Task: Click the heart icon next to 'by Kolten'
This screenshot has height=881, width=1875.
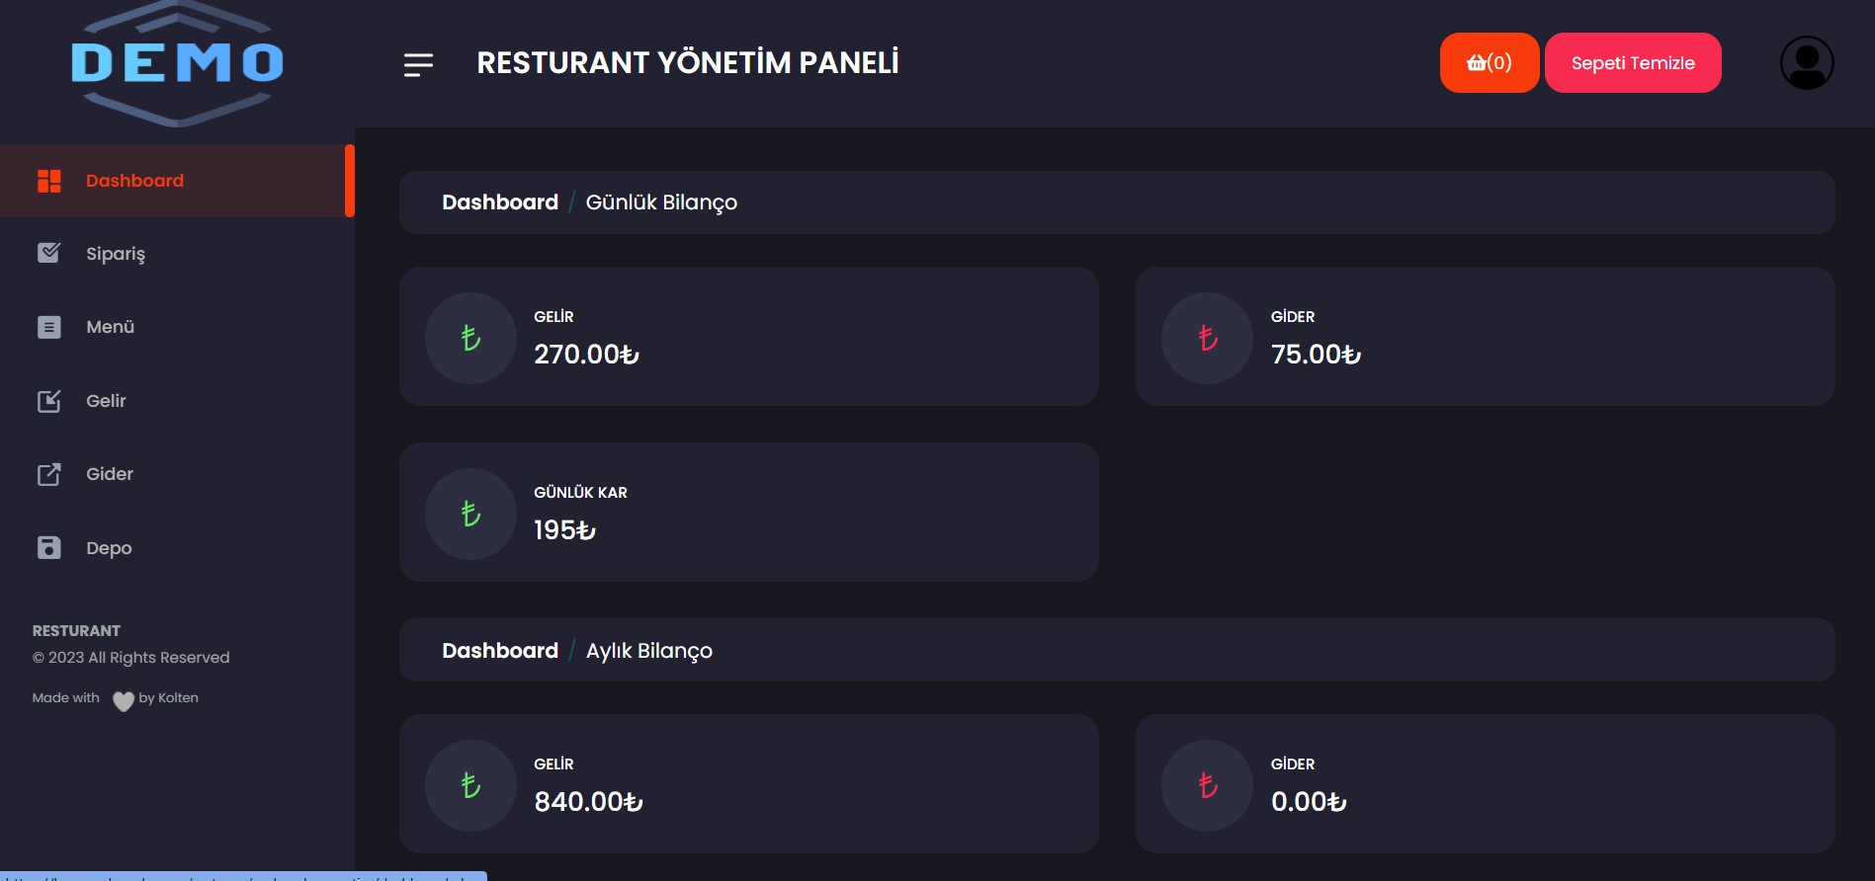Action: [124, 700]
